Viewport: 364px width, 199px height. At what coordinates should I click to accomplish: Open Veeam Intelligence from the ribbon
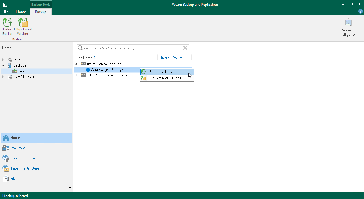point(347,27)
